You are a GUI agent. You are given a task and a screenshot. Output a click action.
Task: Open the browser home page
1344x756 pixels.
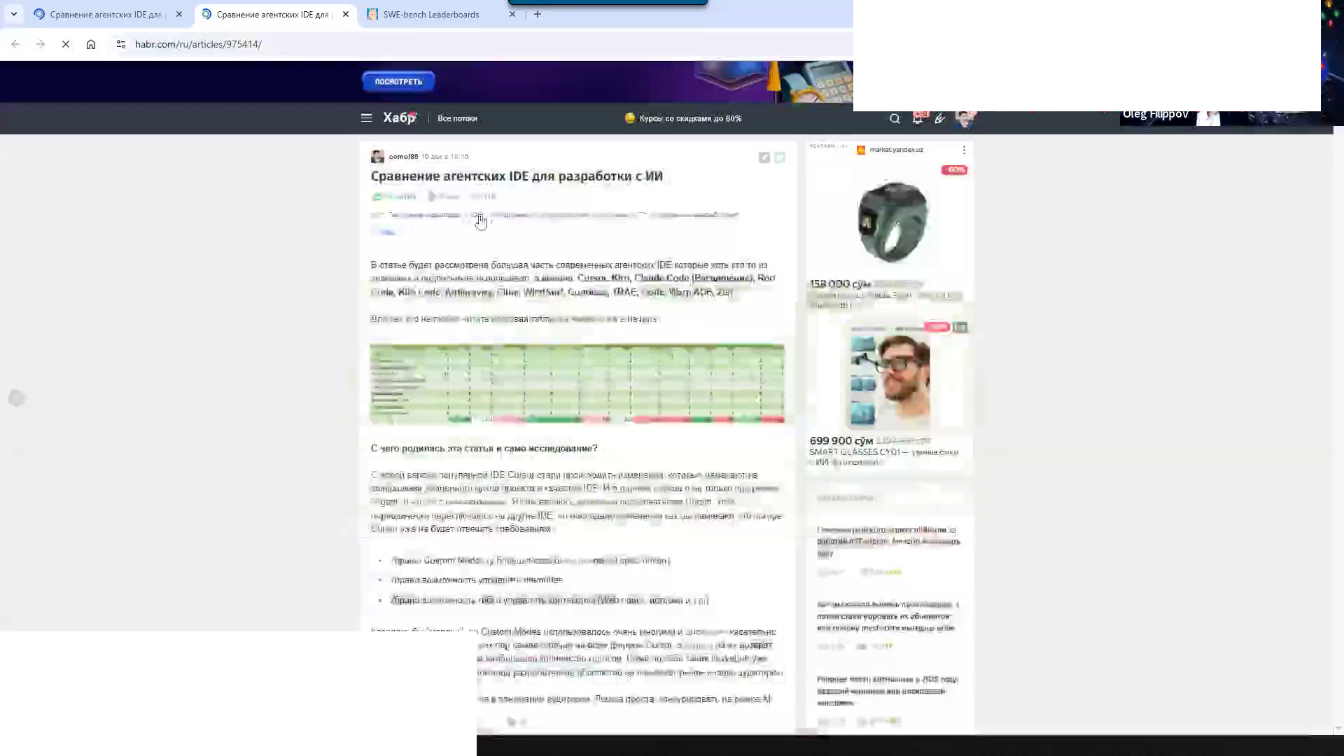point(91,44)
